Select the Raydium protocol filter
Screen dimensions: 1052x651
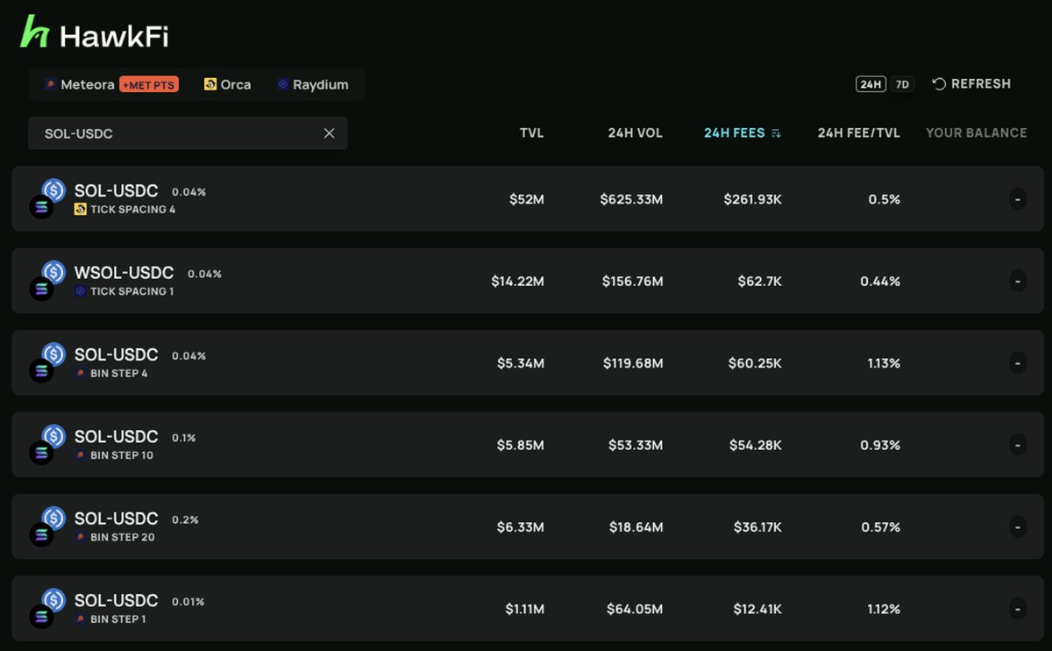tap(312, 84)
